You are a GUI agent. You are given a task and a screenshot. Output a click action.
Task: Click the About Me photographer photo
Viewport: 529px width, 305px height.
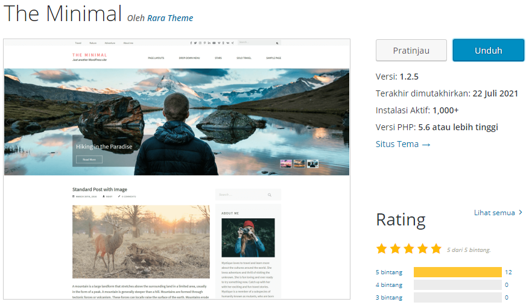point(248,237)
